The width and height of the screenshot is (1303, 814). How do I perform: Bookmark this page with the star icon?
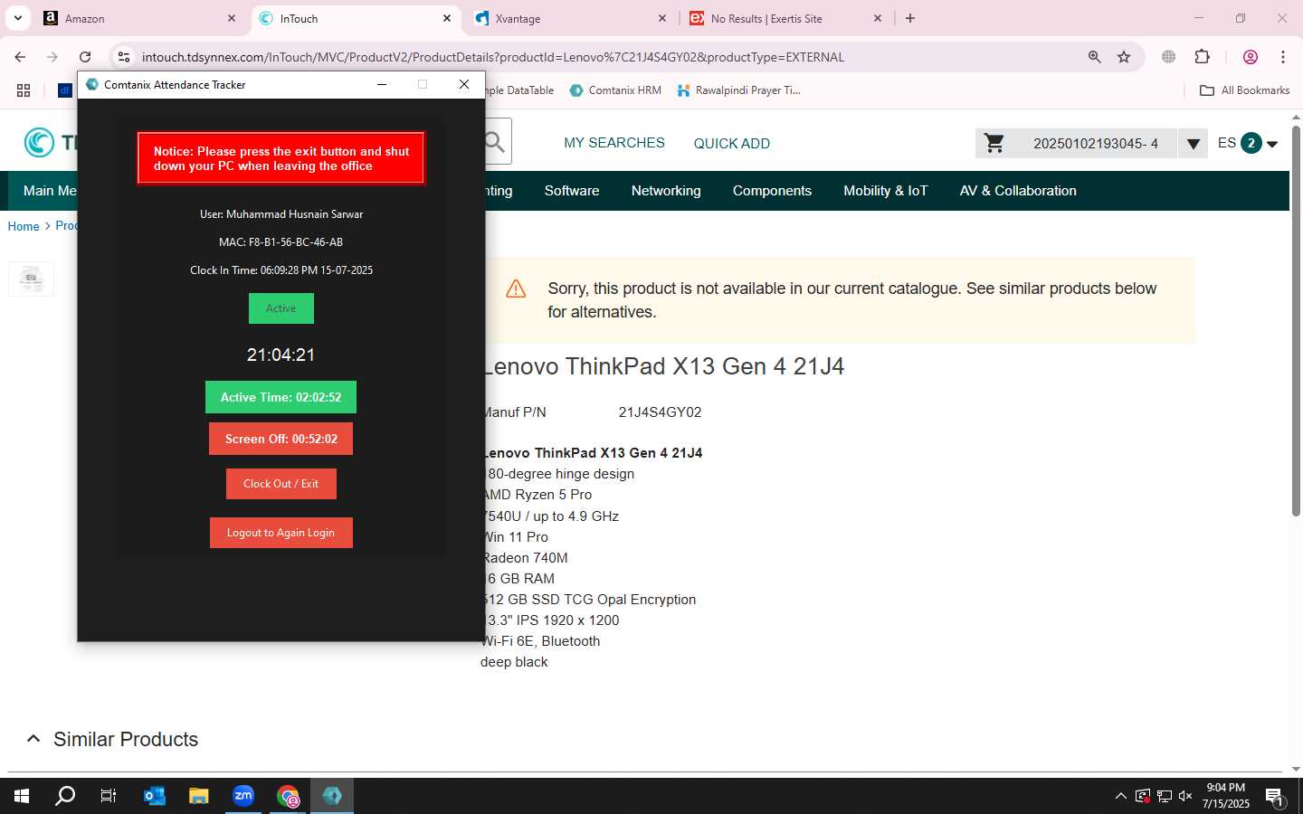[1124, 57]
